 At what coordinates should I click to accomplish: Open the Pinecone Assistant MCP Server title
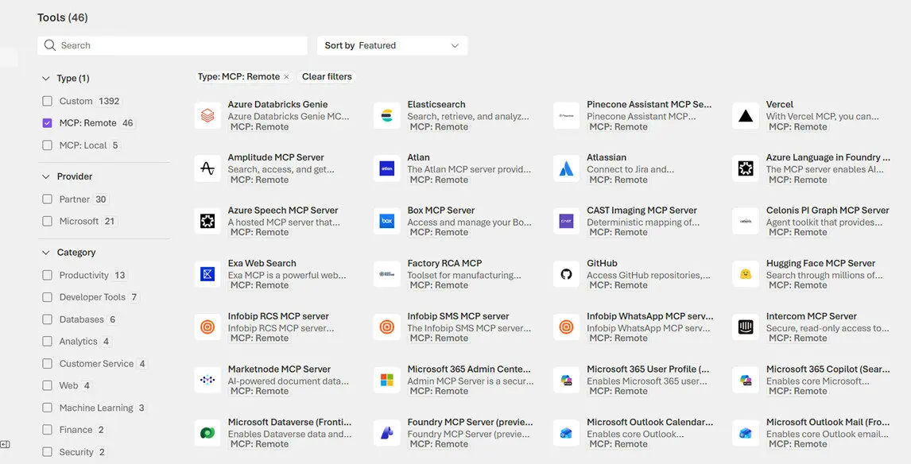(649, 105)
